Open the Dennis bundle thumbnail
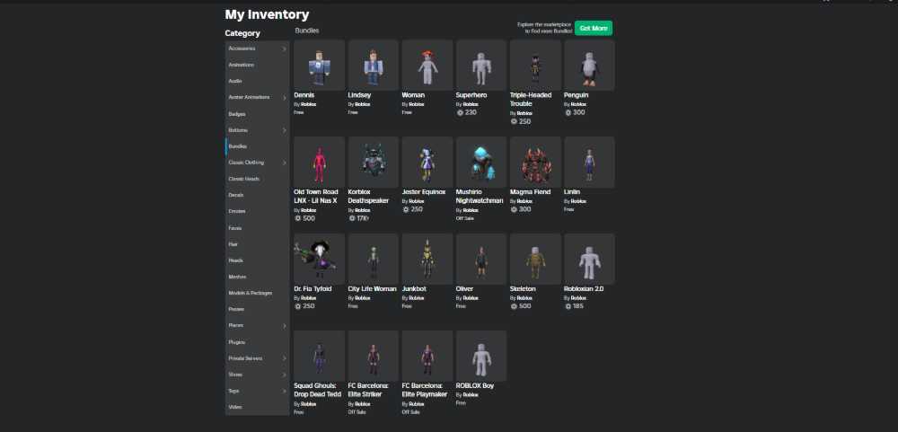Screen dimensions: 898x432 pyautogui.click(x=319, y=65)
